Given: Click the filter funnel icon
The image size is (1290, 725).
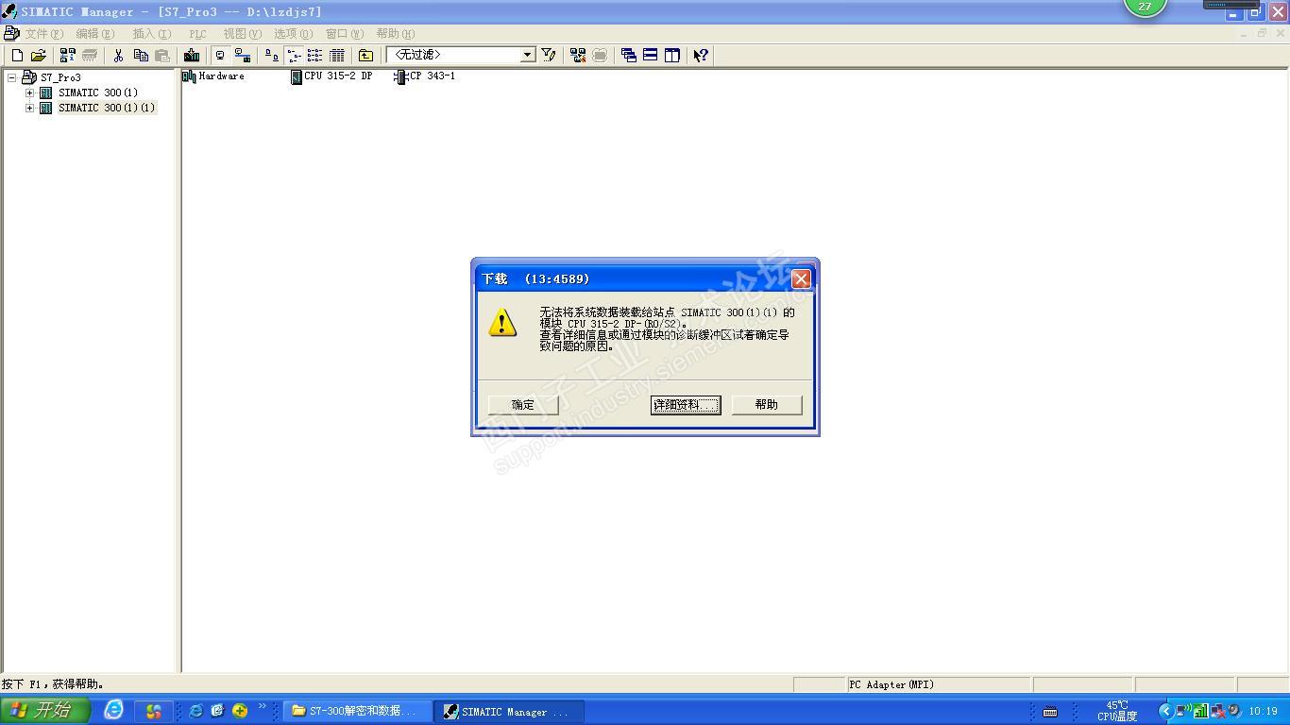Looking at the screenshot, I should [x=549, y=56].
